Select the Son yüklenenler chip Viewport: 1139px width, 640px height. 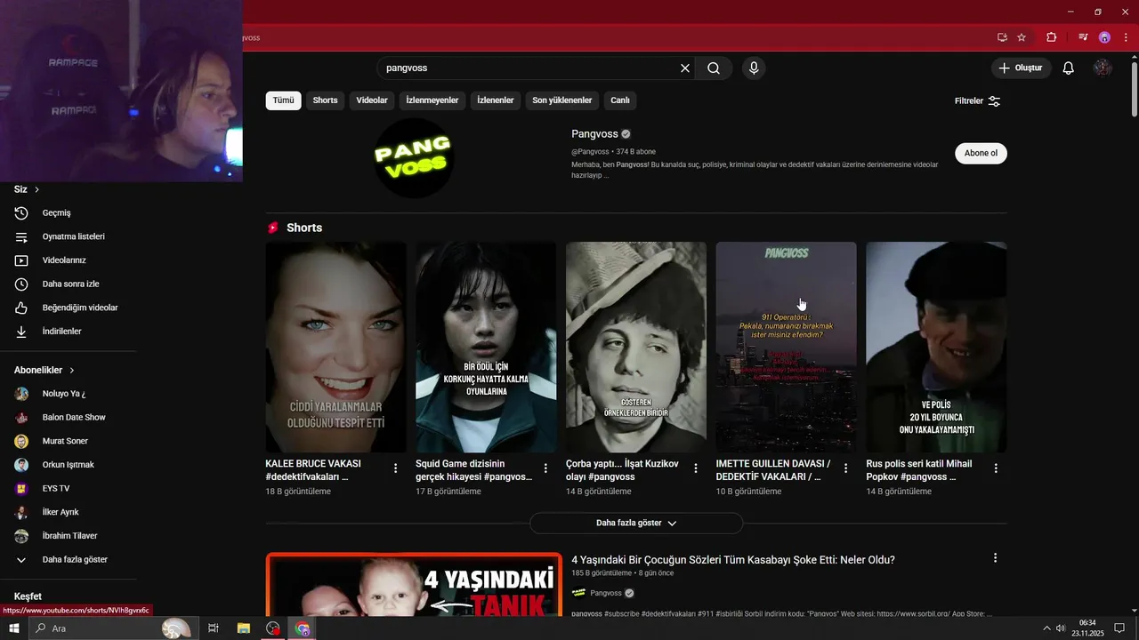[562, 100]
